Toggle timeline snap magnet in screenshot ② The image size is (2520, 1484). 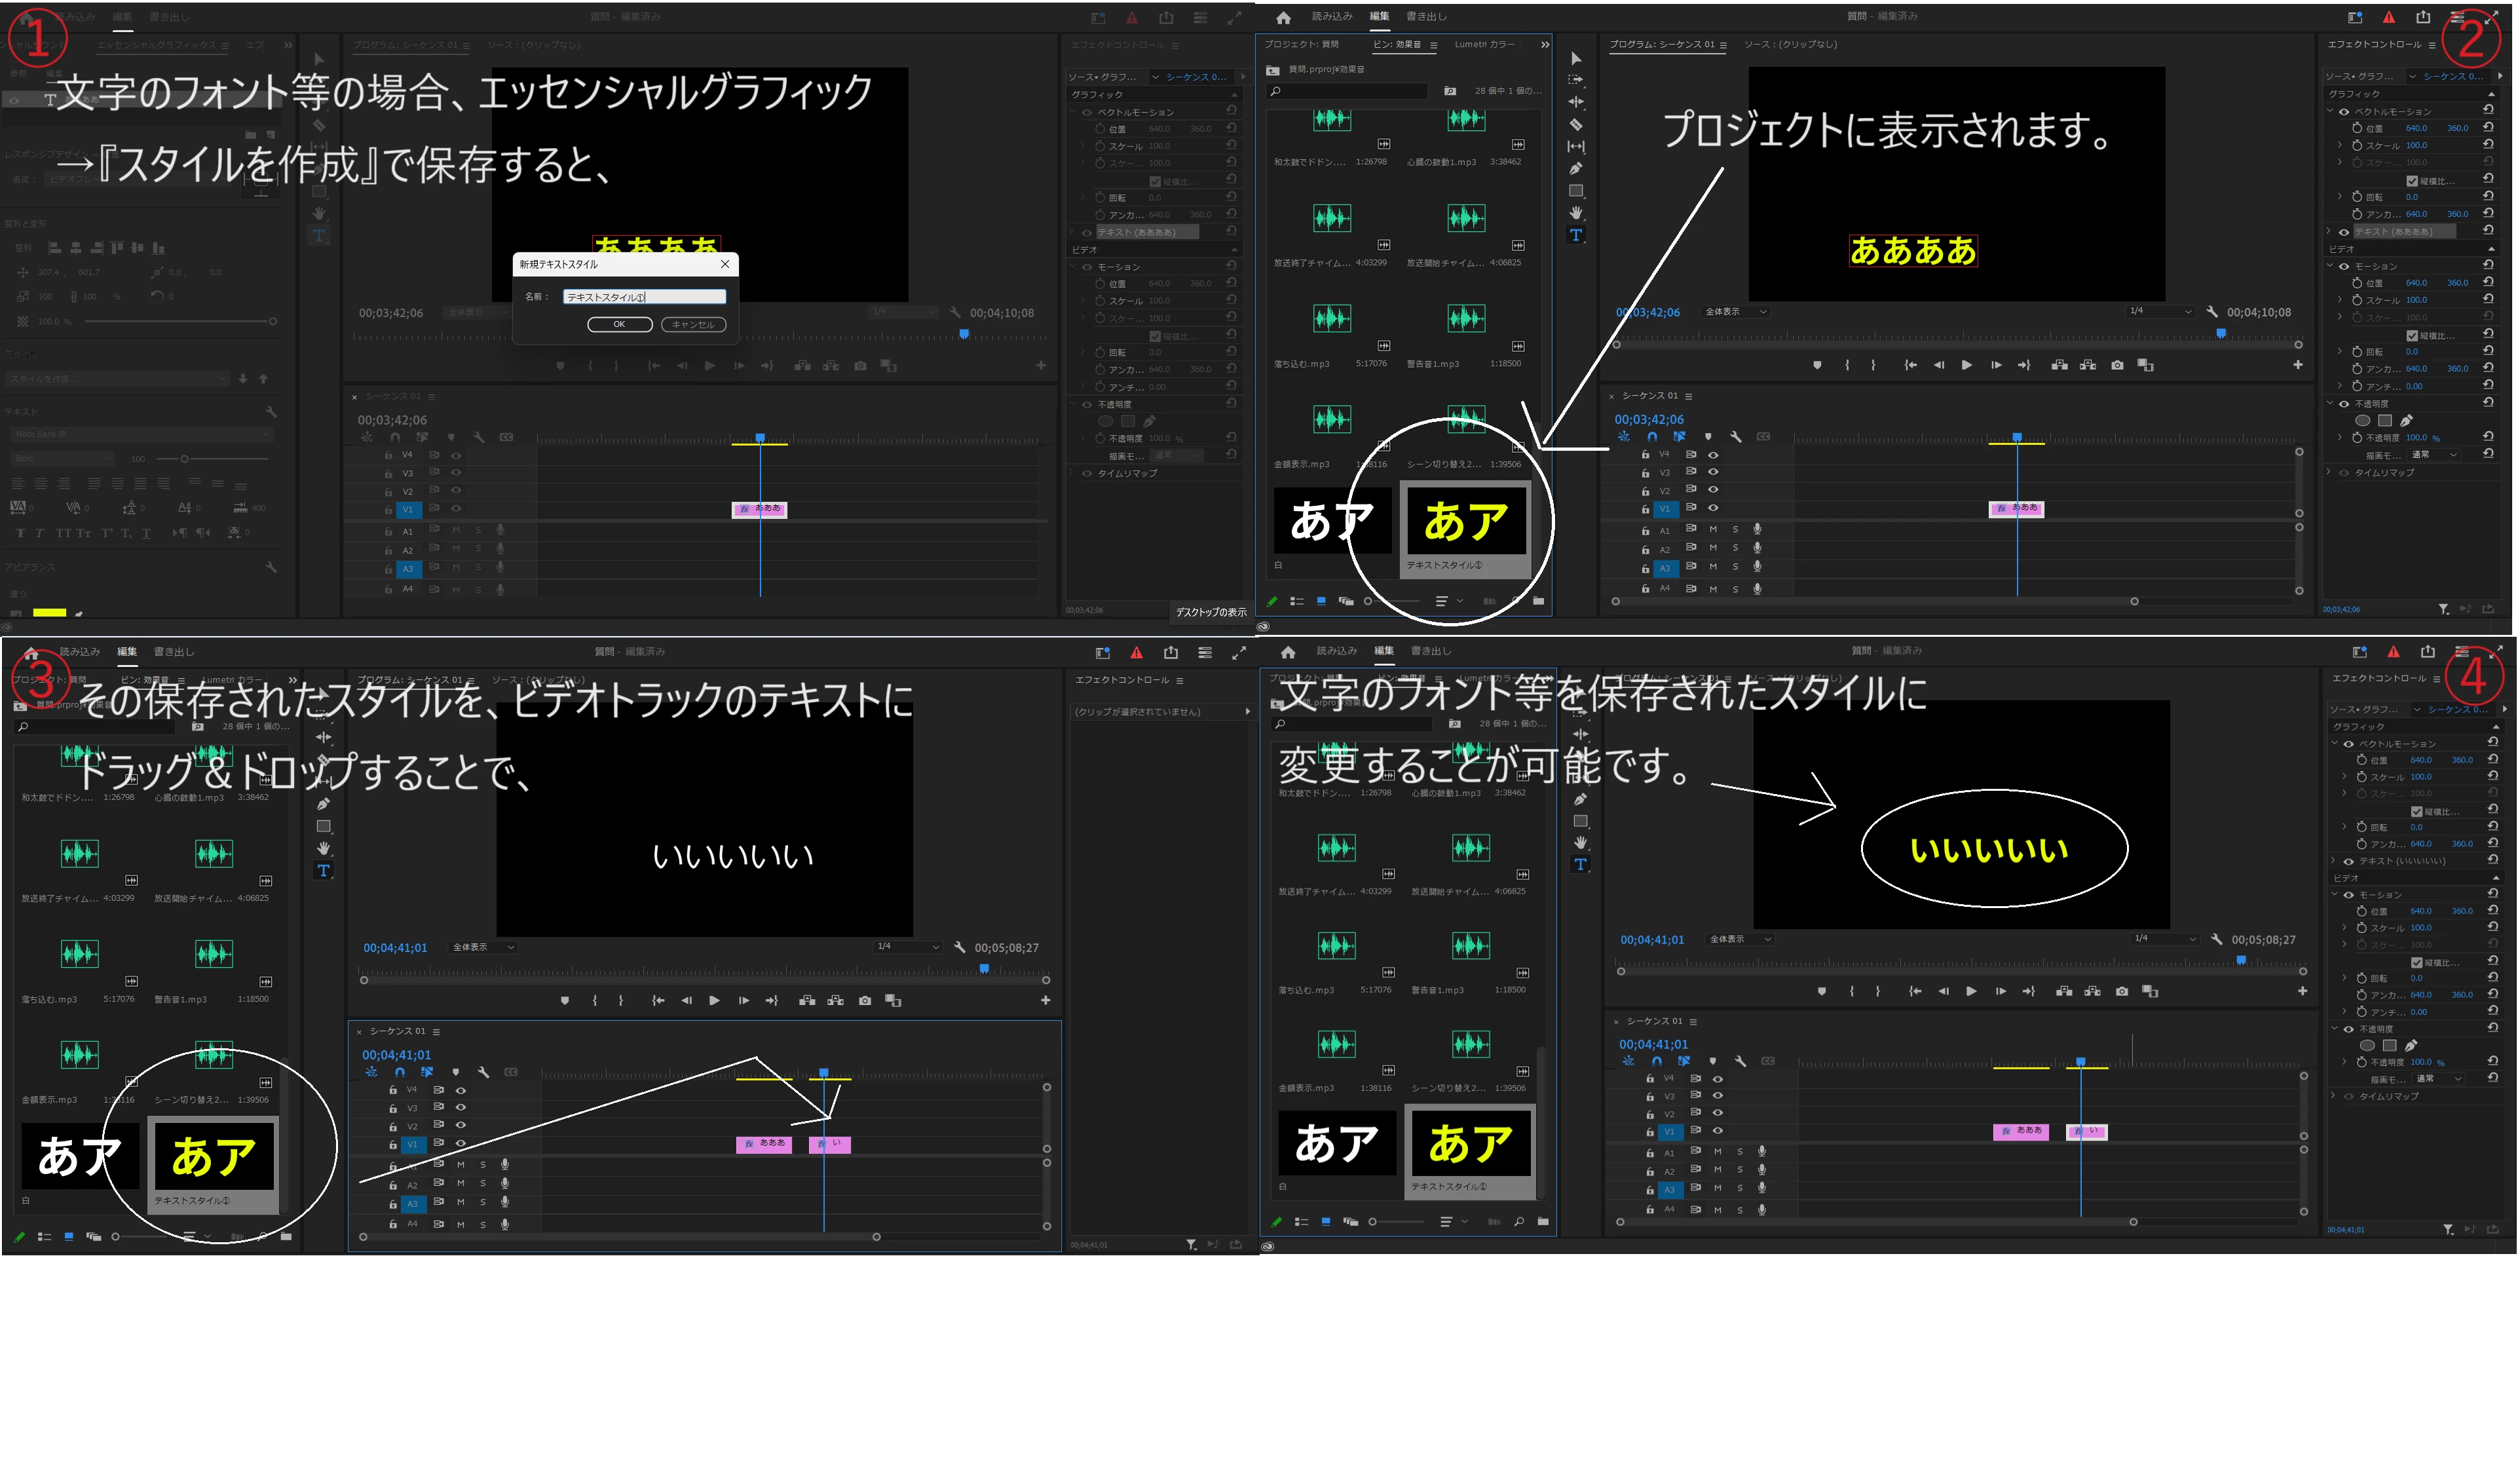click(x=1652, y=437)
